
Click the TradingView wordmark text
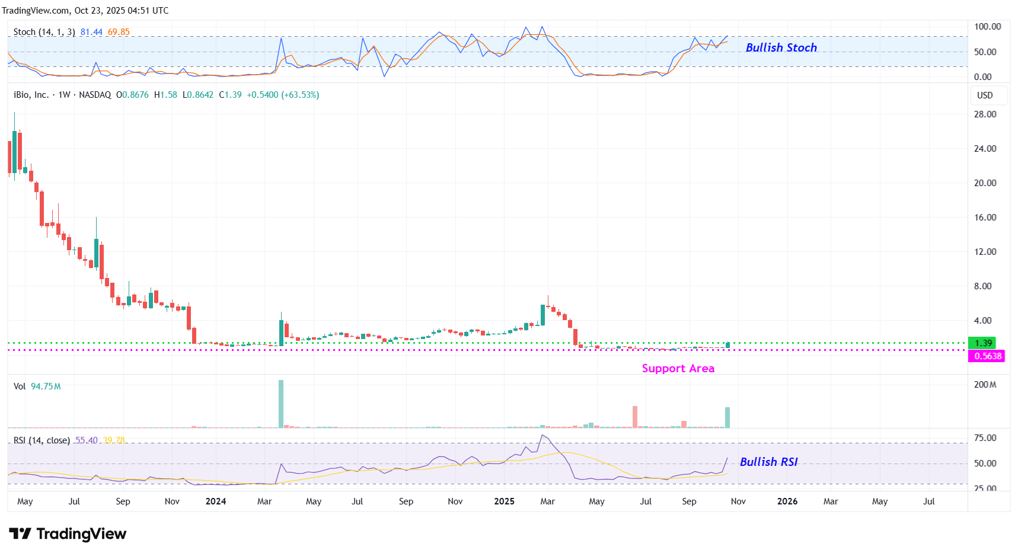click(81, 534)
